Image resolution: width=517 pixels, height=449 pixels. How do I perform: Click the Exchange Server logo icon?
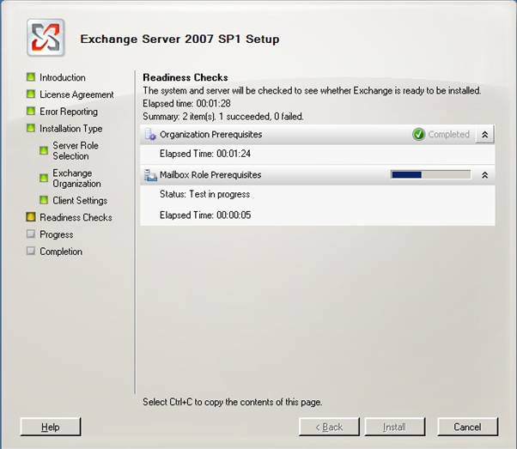click(x=46, y=38)
